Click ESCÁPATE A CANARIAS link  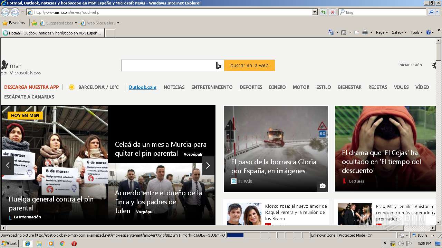pyautogui.click(x=29, y=97)
